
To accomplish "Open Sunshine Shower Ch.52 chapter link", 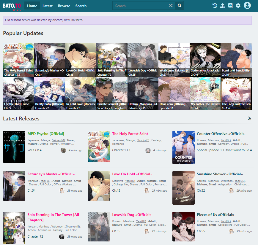I will 201,190.
